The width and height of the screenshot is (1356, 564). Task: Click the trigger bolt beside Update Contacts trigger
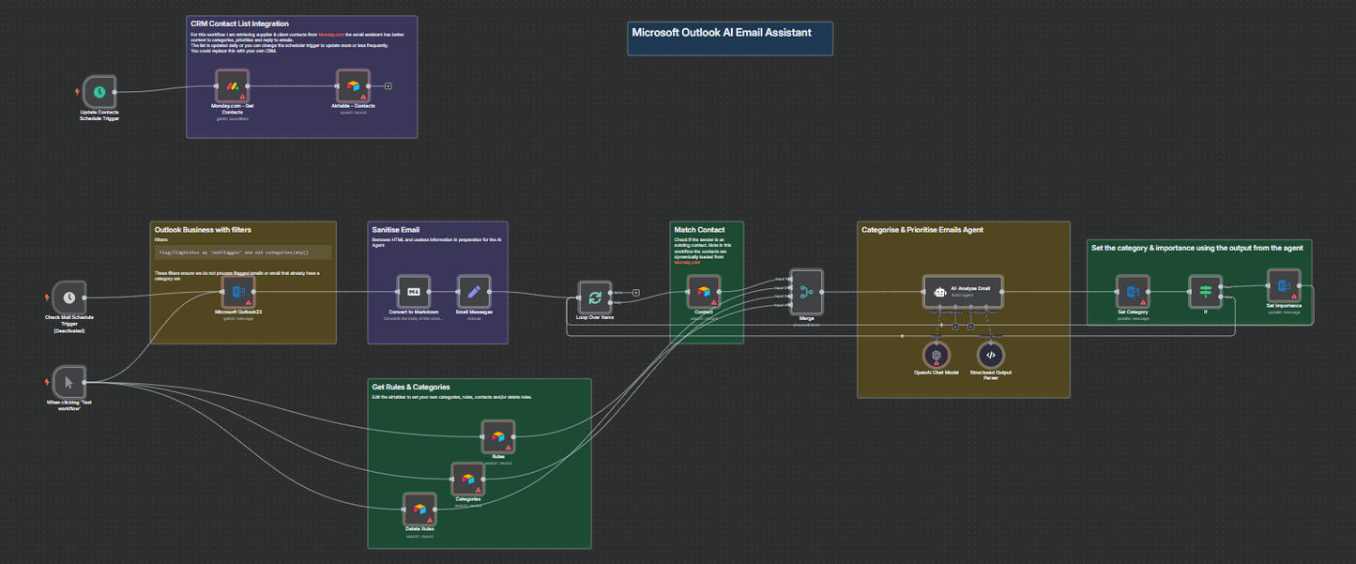click(78, 92)
